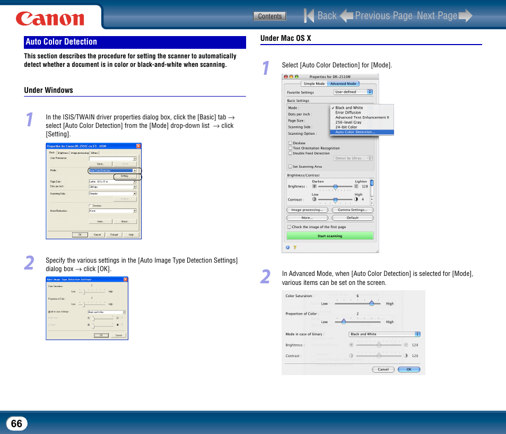The height and width of the screenshot is (434, 506).
Task: Click the Brightness slider in Mac Properties dialog
Action: (335, 187)
